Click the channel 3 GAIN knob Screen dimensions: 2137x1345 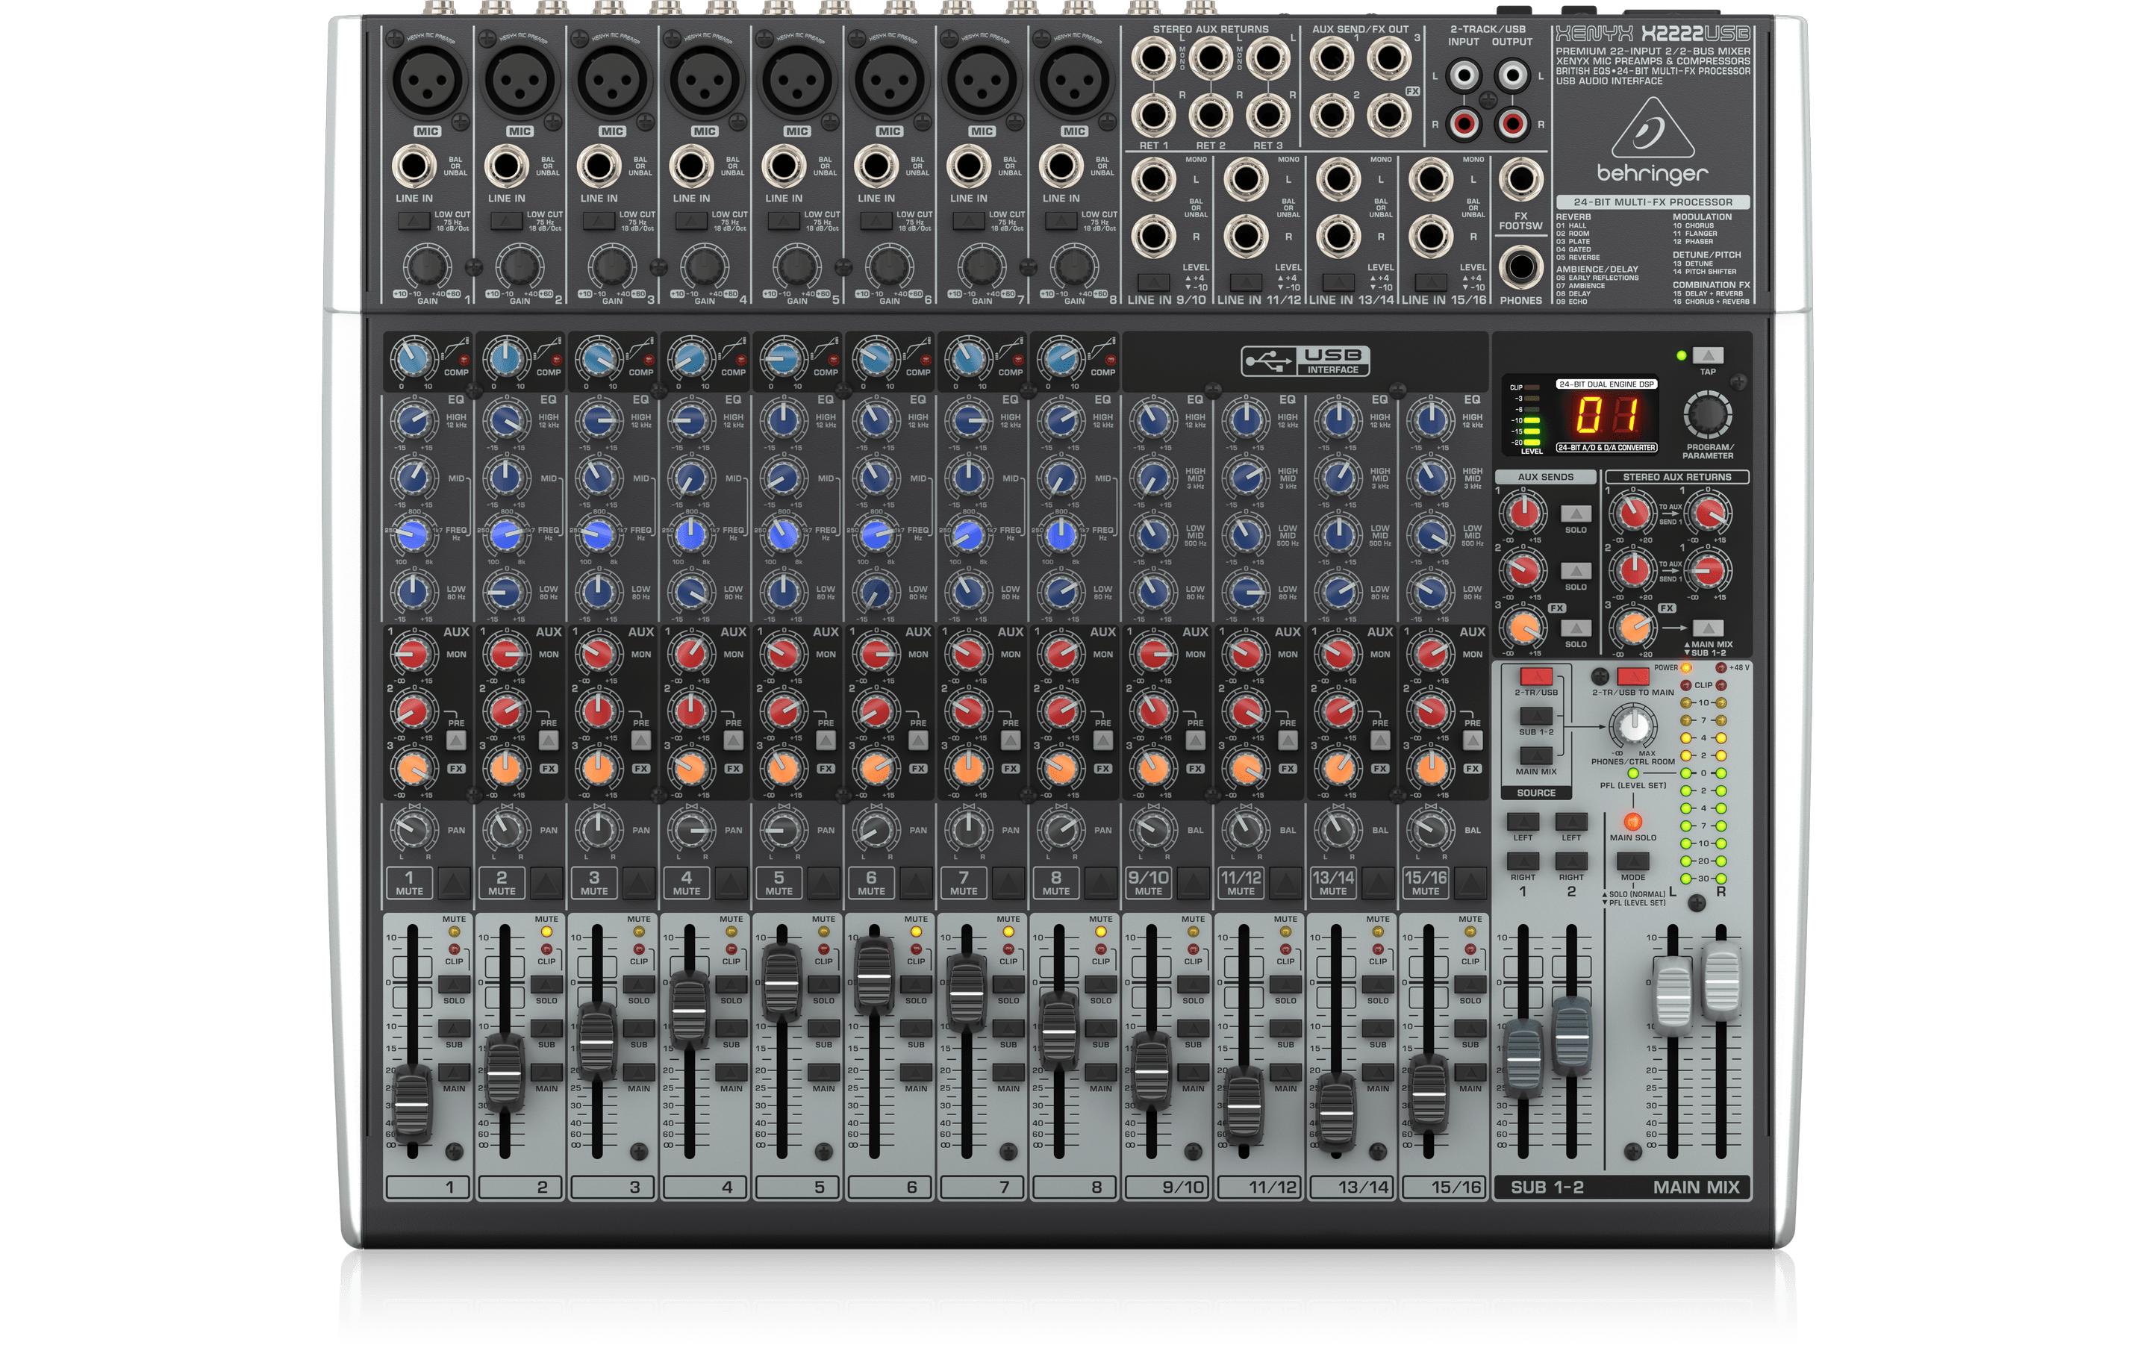[612, 267]
